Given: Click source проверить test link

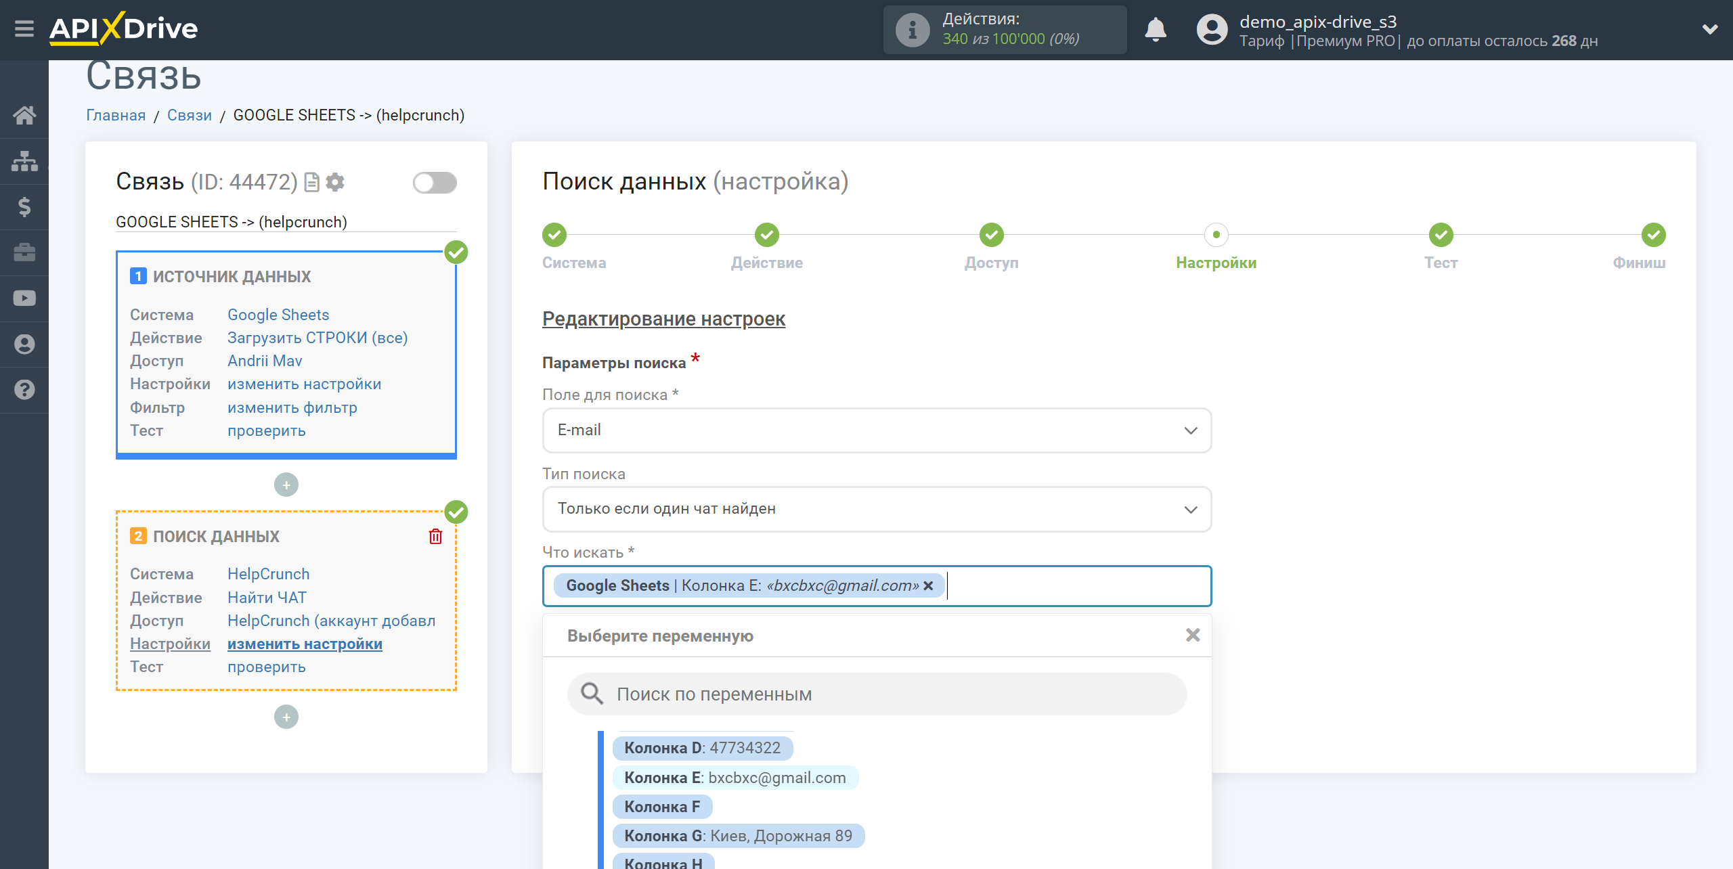Looking at the screenshot, I should (x=267, y=430).
